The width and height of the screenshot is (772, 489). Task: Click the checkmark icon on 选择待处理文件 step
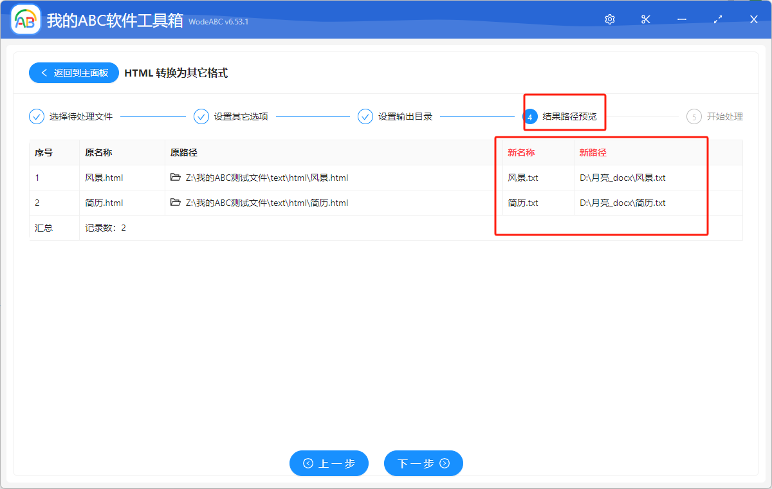tap(36, 116)
